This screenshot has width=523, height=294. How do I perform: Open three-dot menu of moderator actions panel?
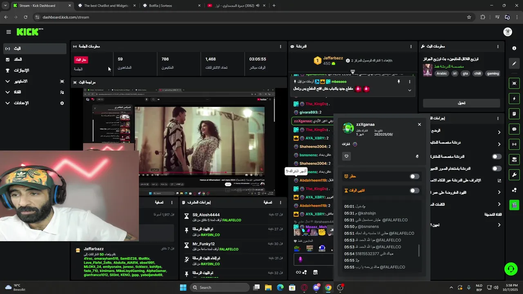[280, 202]
